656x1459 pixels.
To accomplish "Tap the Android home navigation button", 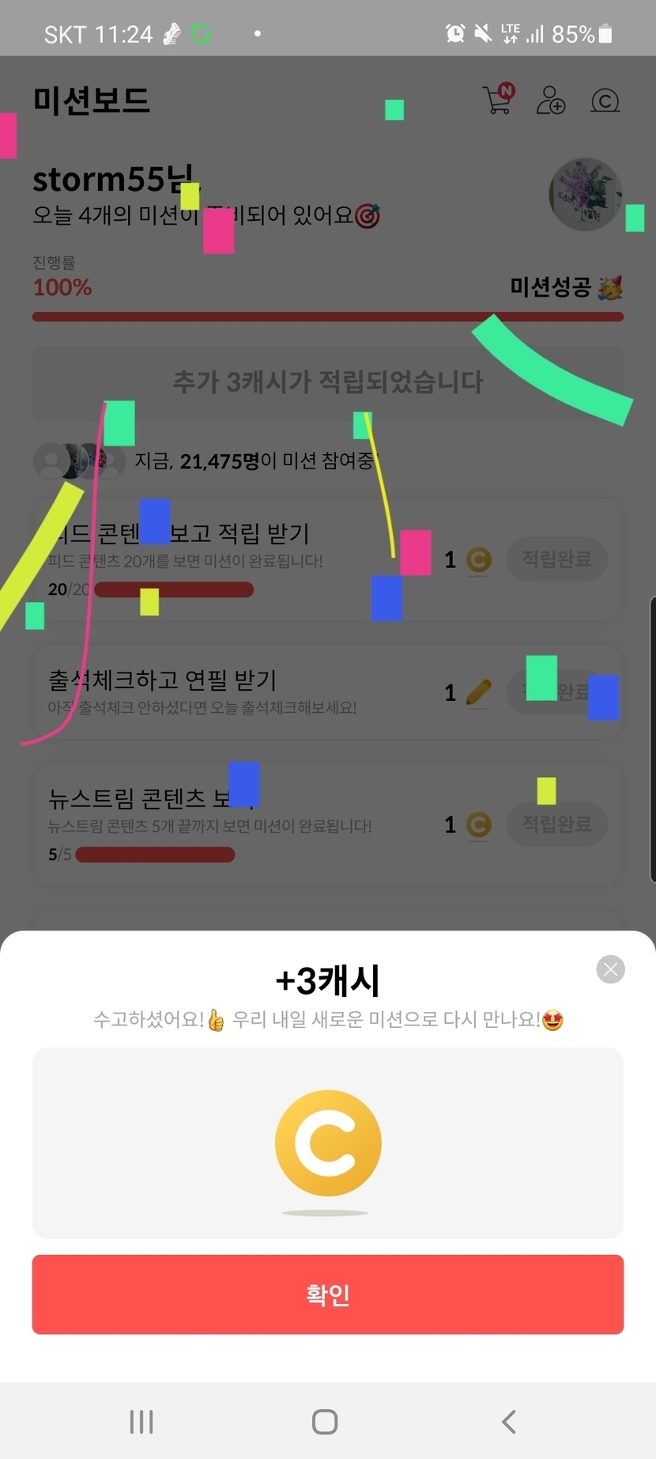I will click(325, 1422).
